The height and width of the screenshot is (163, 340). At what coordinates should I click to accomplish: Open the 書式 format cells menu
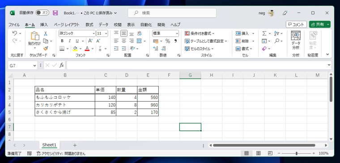pyautogui.click(x=244, y=49)
